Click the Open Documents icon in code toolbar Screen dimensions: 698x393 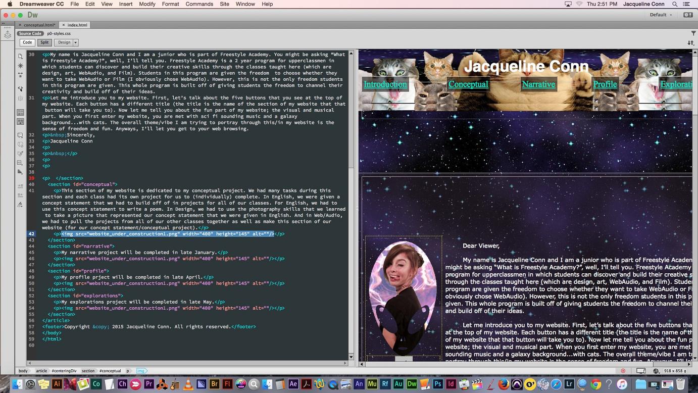pyautogui.click(x=20, y=56)
